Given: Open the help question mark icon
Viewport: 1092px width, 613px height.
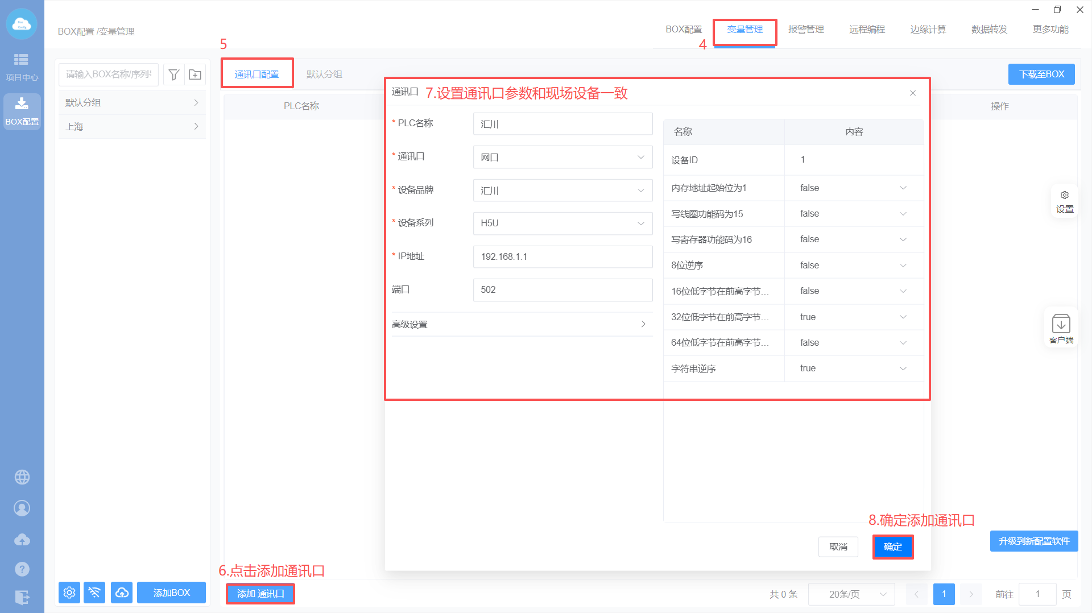Looking at the screenshot, I should tap(22, 569).
